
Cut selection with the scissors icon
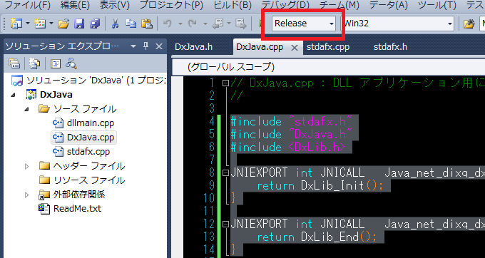(115, 24)
